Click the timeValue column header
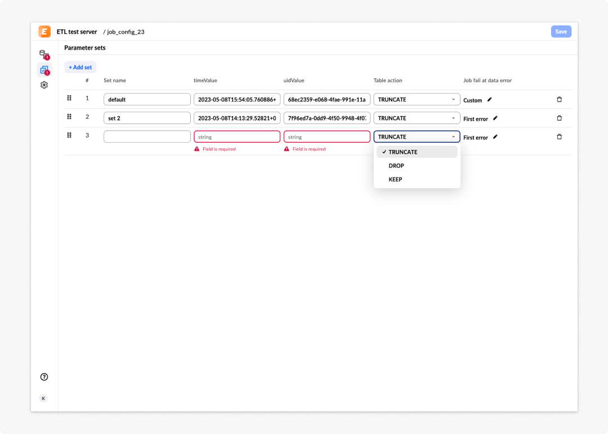The width and height of the screenshot is (608, 434). click(205, 81)
